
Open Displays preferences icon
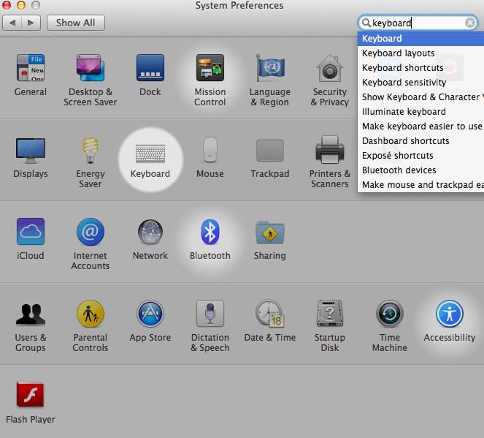(x=30, y=151)
